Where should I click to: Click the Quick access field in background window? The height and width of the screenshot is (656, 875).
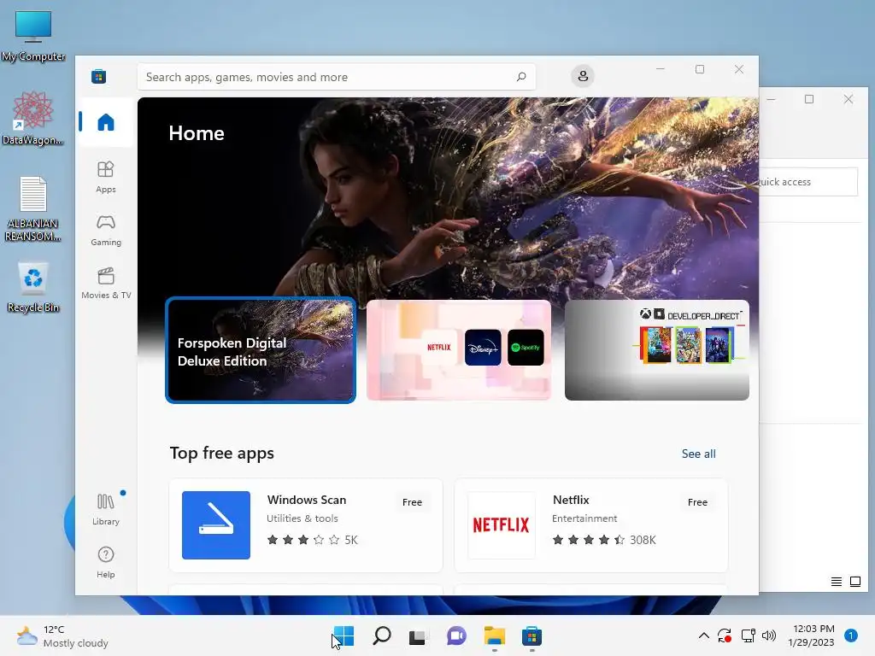click(x=808, y=182)
